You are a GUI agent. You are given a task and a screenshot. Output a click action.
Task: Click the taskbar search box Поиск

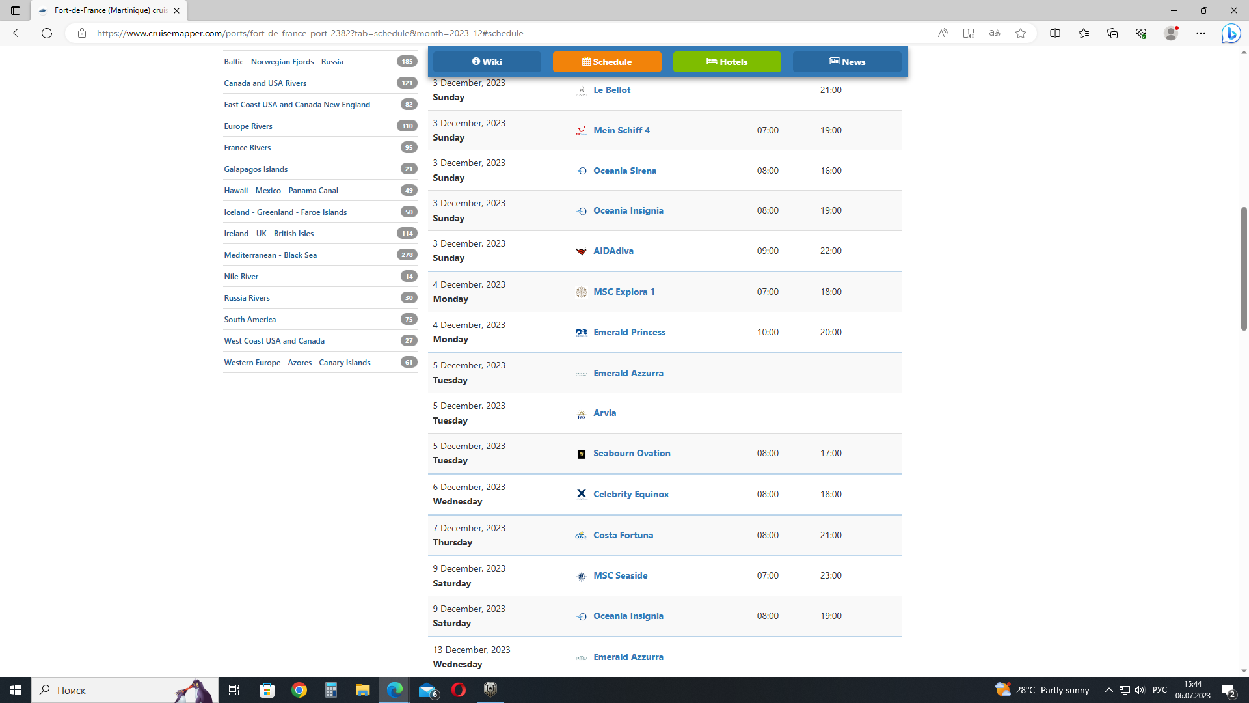tap(125, 690)
